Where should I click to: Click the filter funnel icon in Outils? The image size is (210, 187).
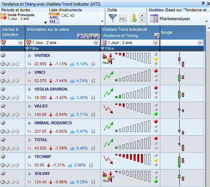pyautogui.click(x=113, y=18)
